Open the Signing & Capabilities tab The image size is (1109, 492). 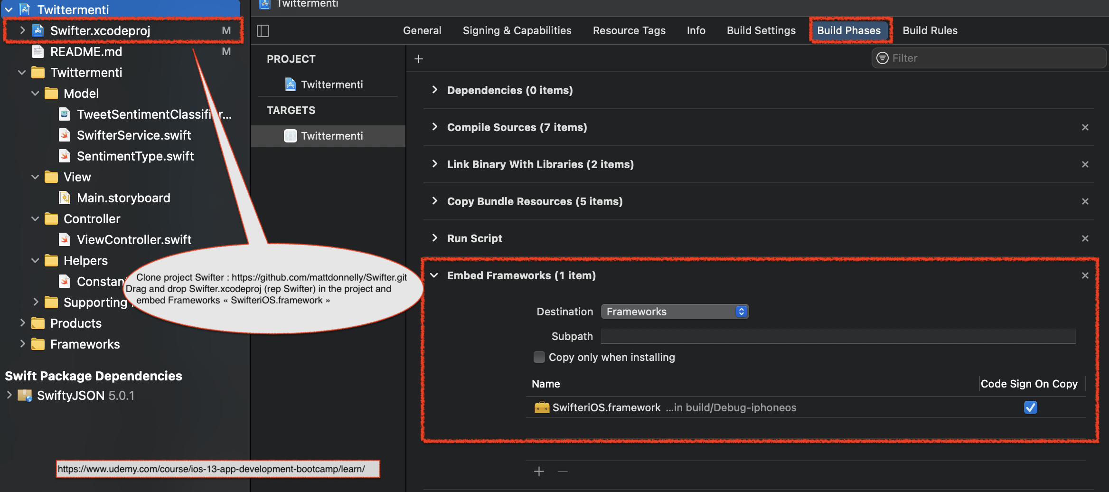click(517, 30)
